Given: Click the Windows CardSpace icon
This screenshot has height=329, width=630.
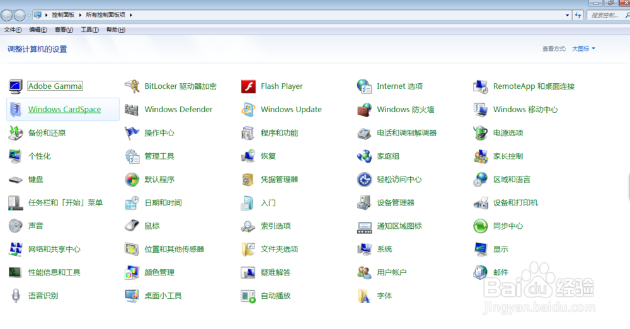Looking at the screenshot, I should click(x=15, y=110).
